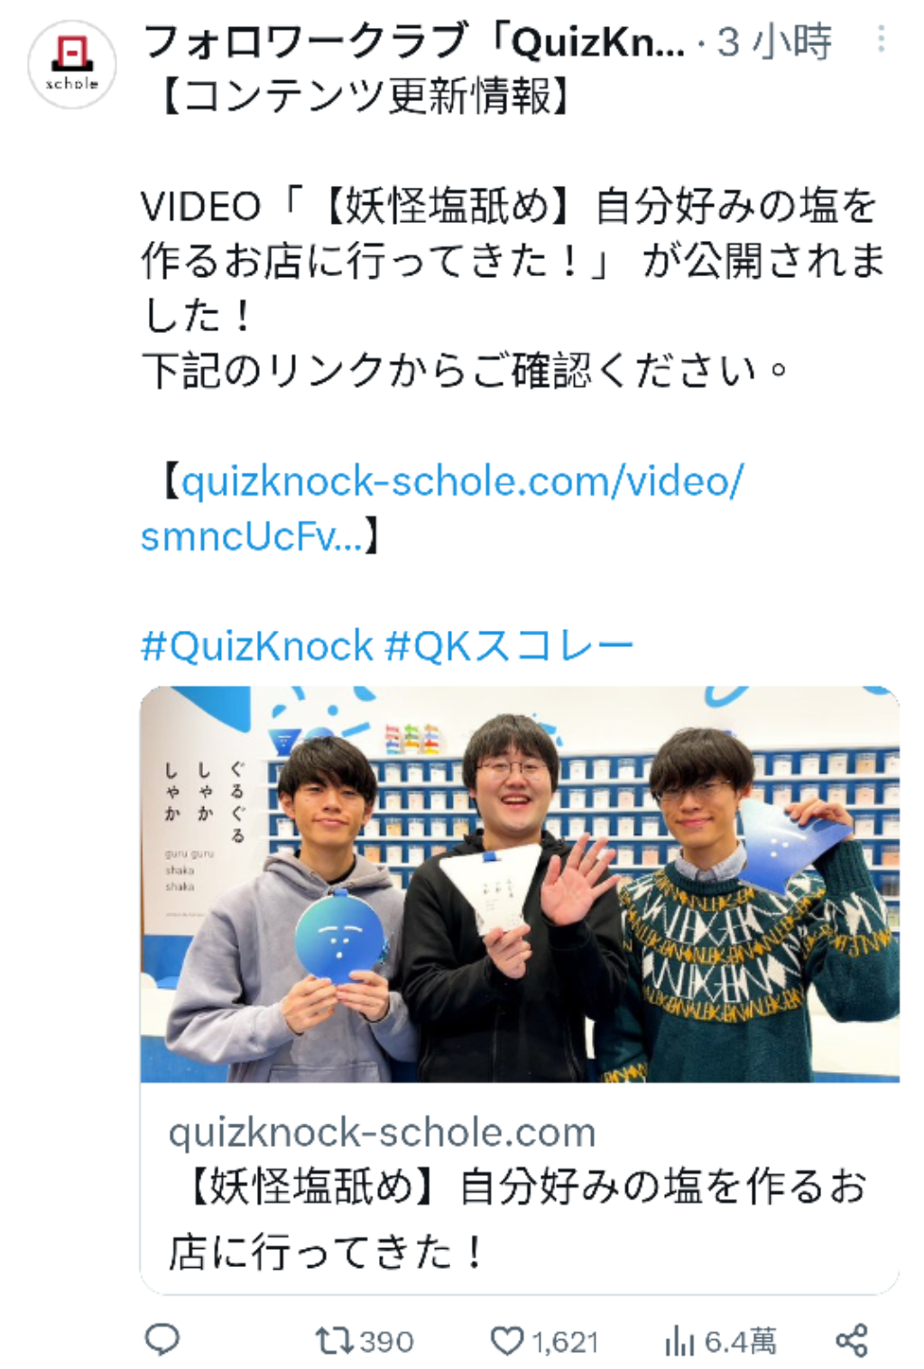Like the post with the heart icon
Viewport: 924px width, 1369px height.
tap(507, 1341)
